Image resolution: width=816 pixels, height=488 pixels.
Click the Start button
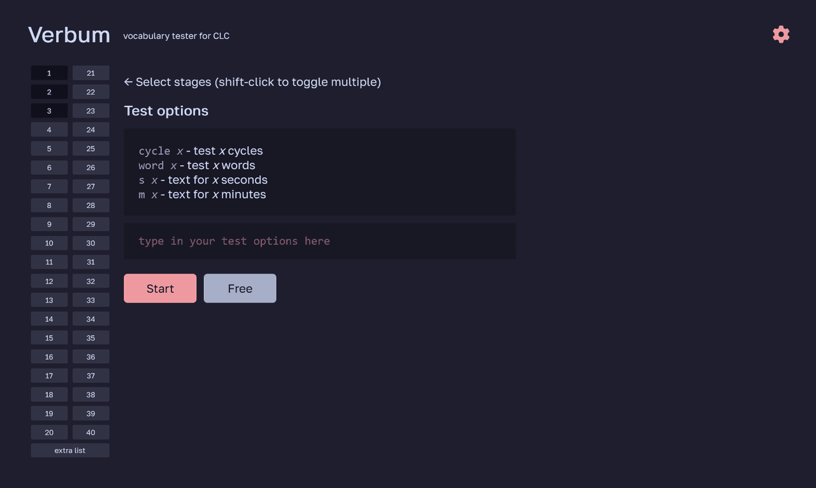pos(160,288)
